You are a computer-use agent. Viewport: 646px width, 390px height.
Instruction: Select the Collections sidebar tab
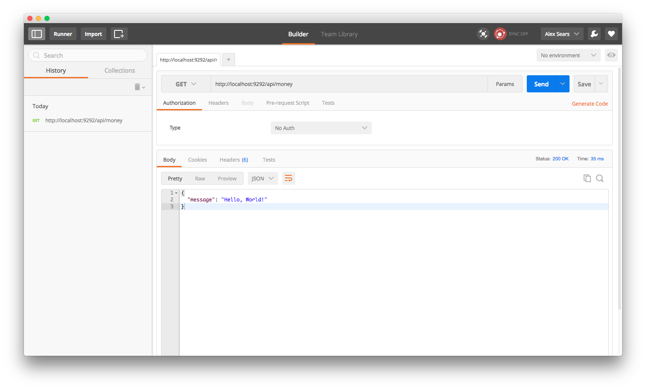pos(120,71)
